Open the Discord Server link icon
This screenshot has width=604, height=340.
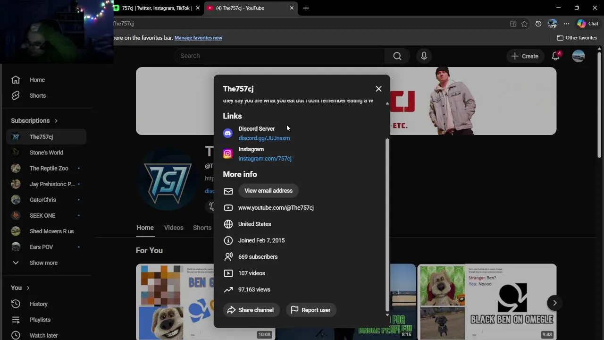pyautogui.click(x=228, y=133)
